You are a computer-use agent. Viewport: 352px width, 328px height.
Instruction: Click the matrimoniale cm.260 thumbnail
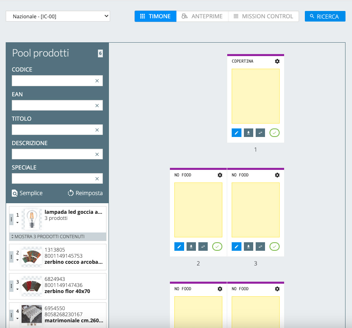(32, 315)
